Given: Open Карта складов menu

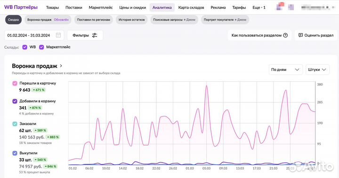Looking at the screenshot, I should point(191,8).
